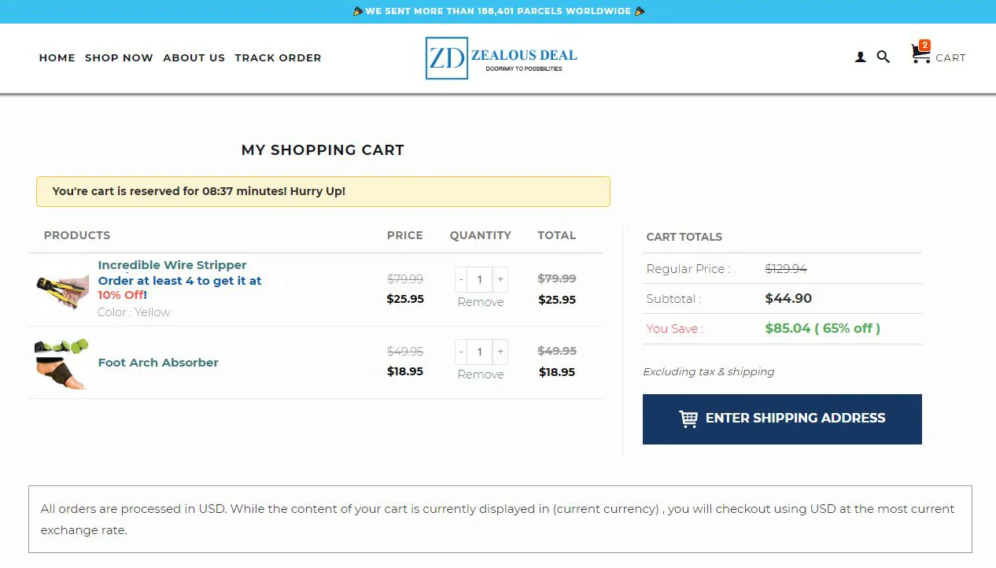
Task: Open the account profile icon
Action: [860, 57]
